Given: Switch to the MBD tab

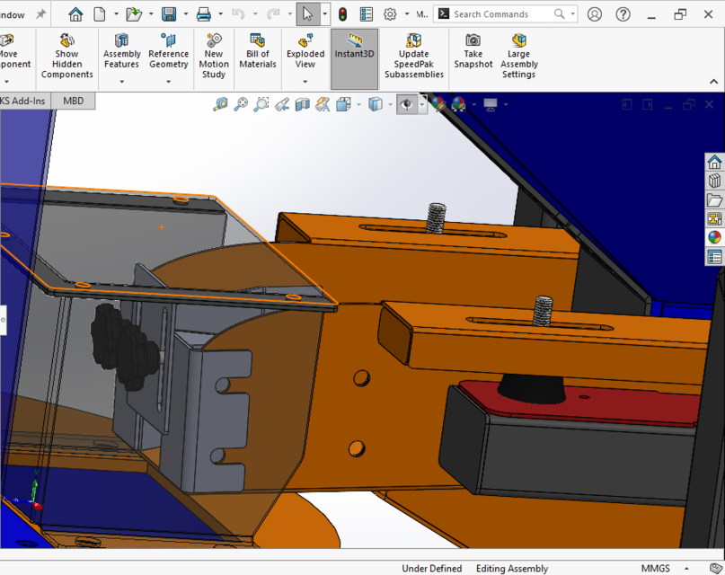Looking at the screenshot, I should 72,101.
